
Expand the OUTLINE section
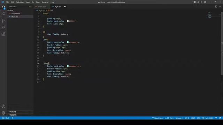(x=20, y=112)
